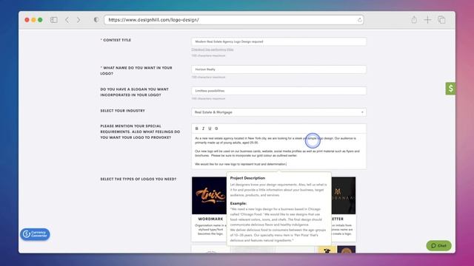Image resolution: width=474 pixels, height=266 pixels.
Task: Click the green dollar sign side tab
Action: point(450,89)
